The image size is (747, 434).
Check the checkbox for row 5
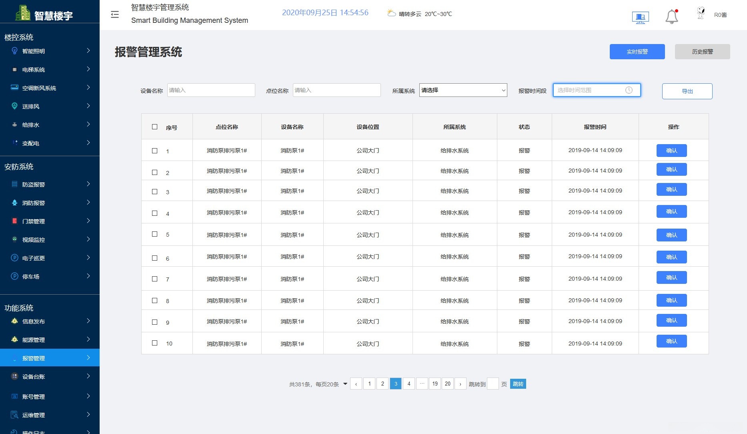pyautogui.click(x=155, y=234)
